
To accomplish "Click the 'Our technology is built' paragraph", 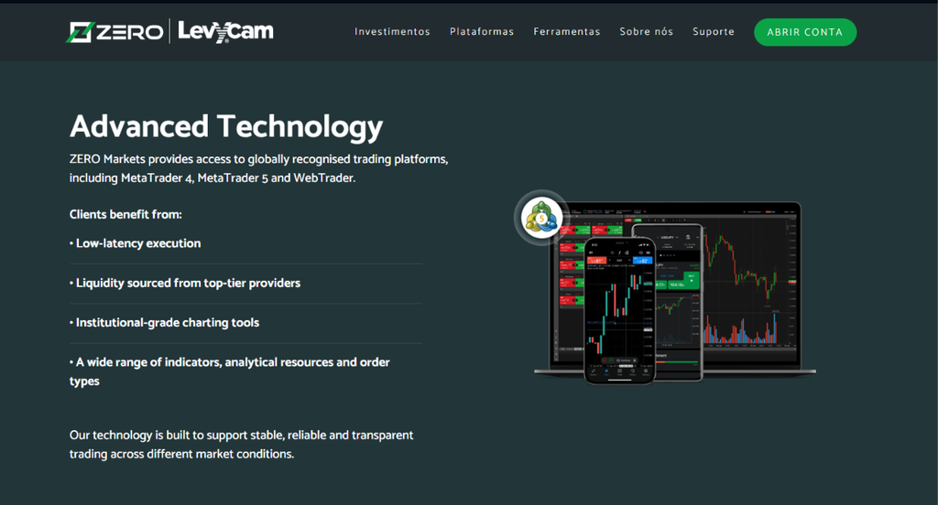I will tap(241, 444).
